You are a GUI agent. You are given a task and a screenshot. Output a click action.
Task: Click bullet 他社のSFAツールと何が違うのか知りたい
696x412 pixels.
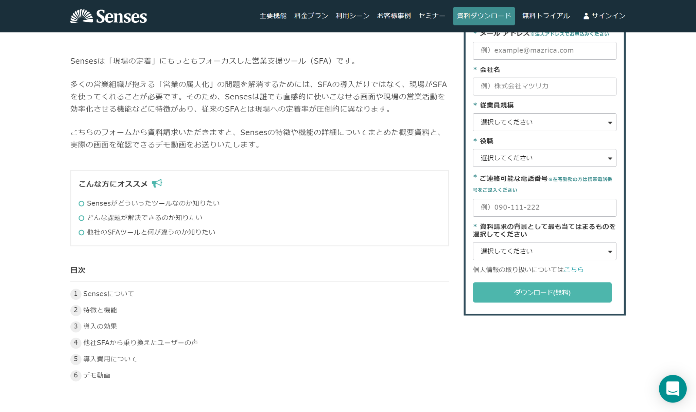point(151,232)
